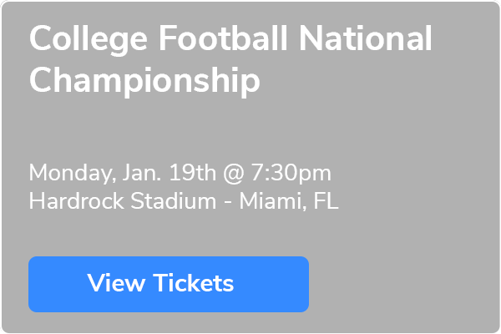Click the Miami, FL location text
Image resolution: width=501 pixels, height=334 pixels.
point(289,201)
